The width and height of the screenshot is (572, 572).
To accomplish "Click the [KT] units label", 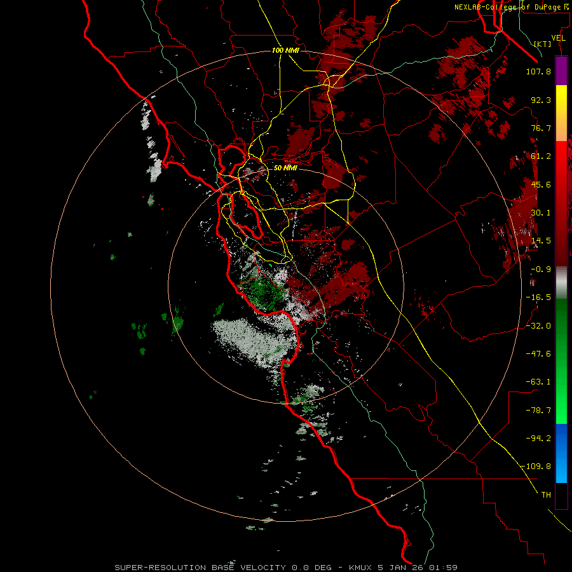I will 543,44.
